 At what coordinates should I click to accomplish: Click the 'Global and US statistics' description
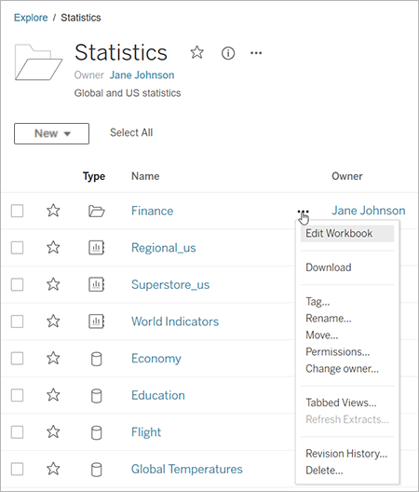[x=128, y=93]
